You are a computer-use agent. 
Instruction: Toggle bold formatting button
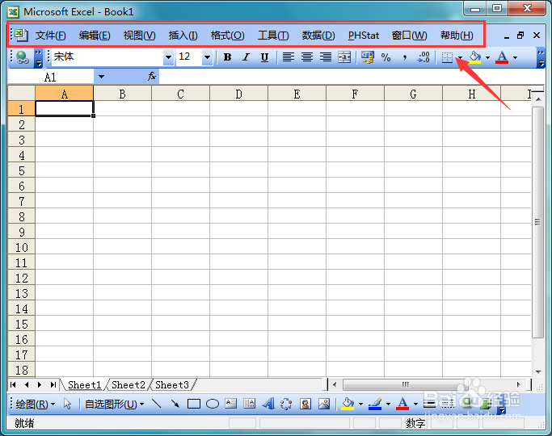[227, 57]
